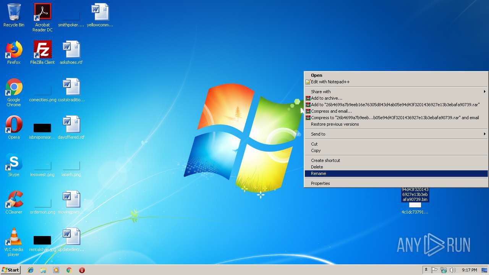
Task: Launch Firefox desktop shortcut
Action: coord(14,53)
